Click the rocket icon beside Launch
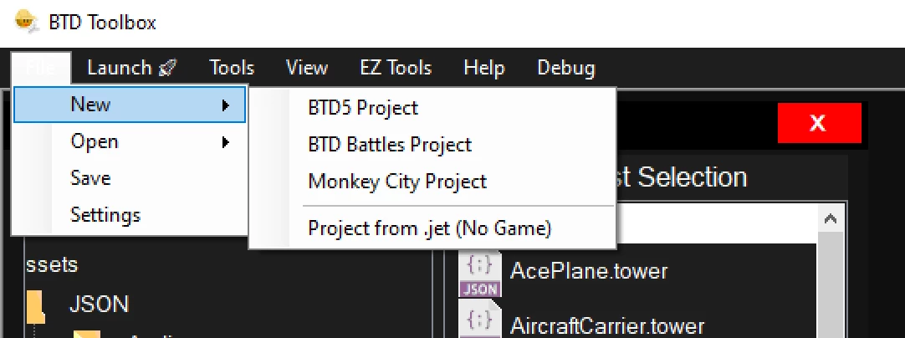 click(166, 68)
